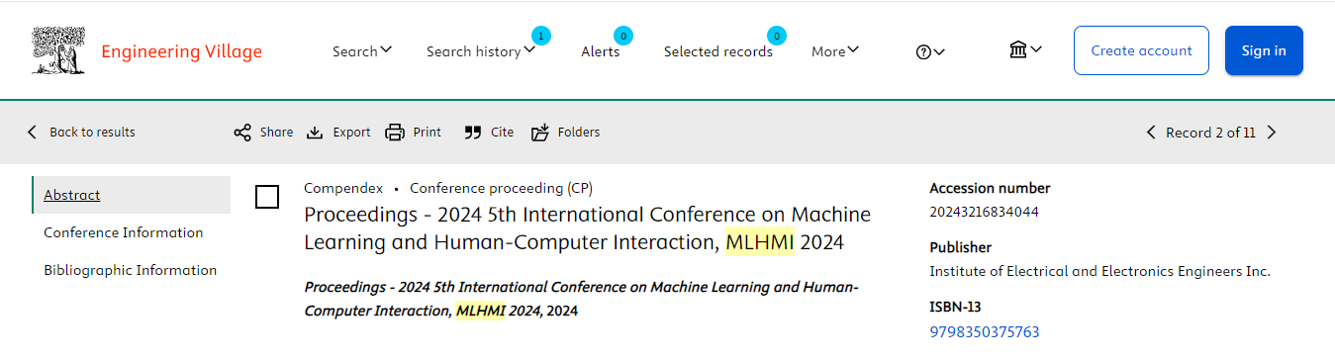Go to previous record arrow
The image size is (1335, 361).
[x=1151, y=133]
